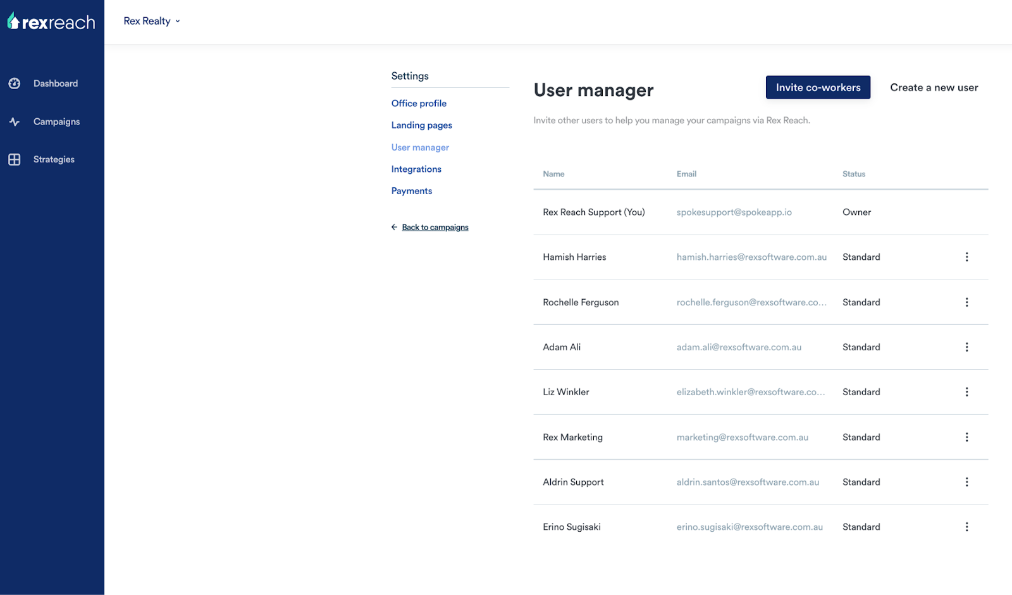Open options menu for Rochelle Ferguson
1012x595 pixels.
pos(966,302)
